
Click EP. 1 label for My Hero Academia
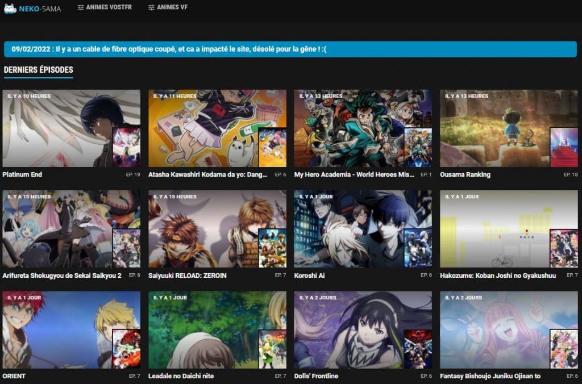[426, 174]
